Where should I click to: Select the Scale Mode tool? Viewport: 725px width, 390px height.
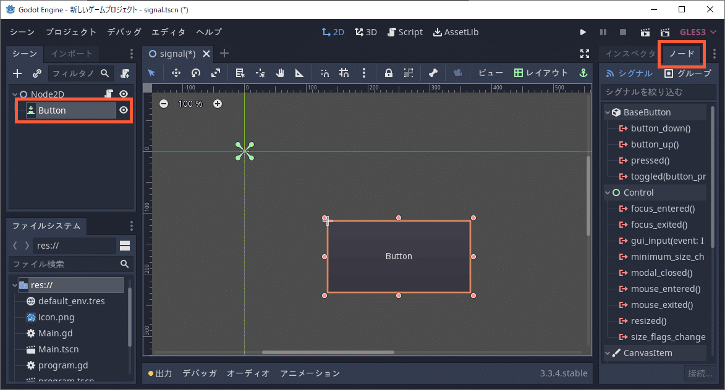tap(216, 73)
